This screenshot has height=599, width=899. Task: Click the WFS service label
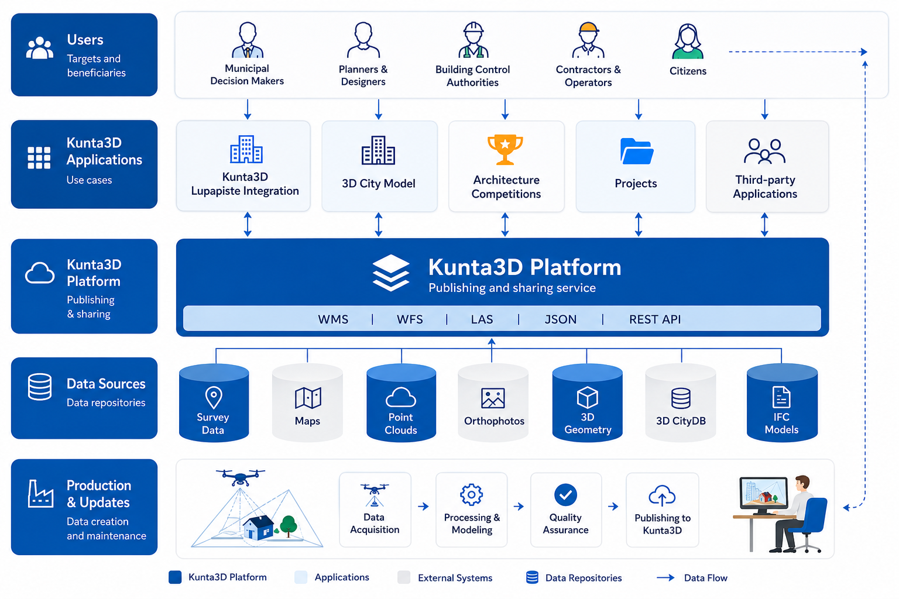410,319
